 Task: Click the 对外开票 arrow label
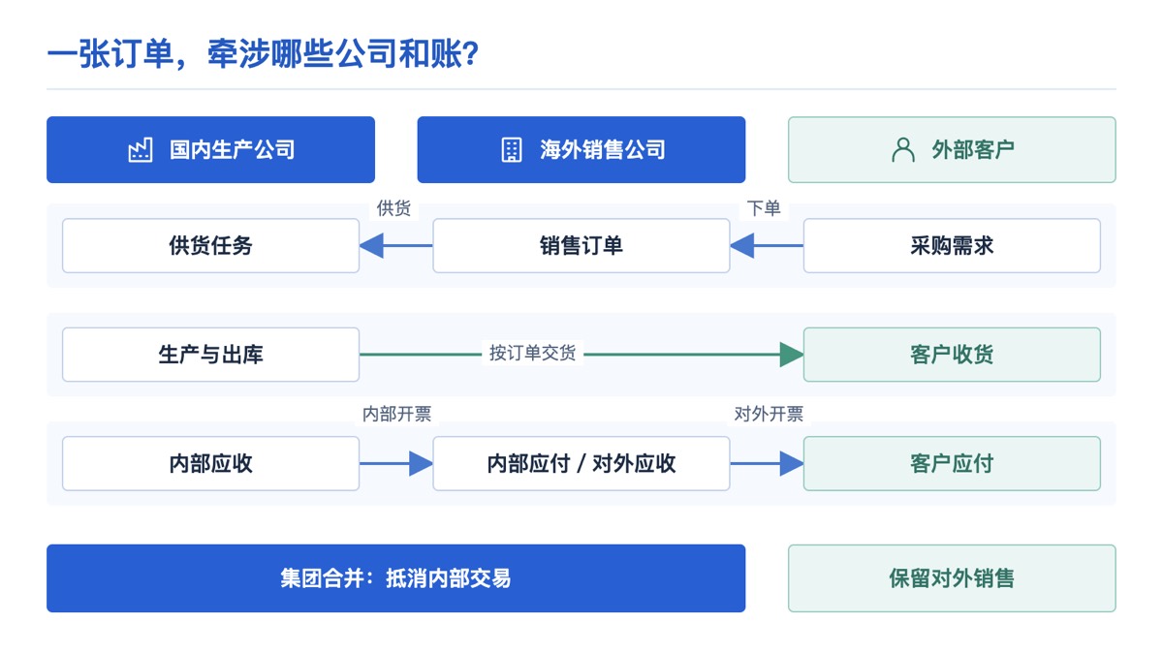[x=769, y=415]
